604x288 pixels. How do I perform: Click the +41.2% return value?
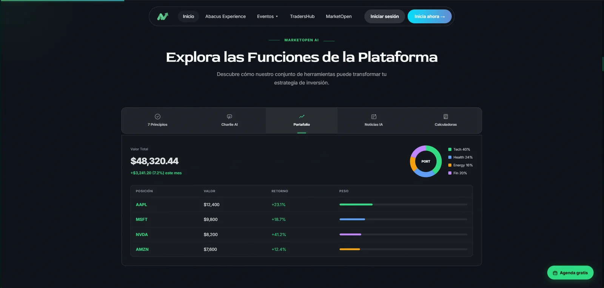click(279, 234)
